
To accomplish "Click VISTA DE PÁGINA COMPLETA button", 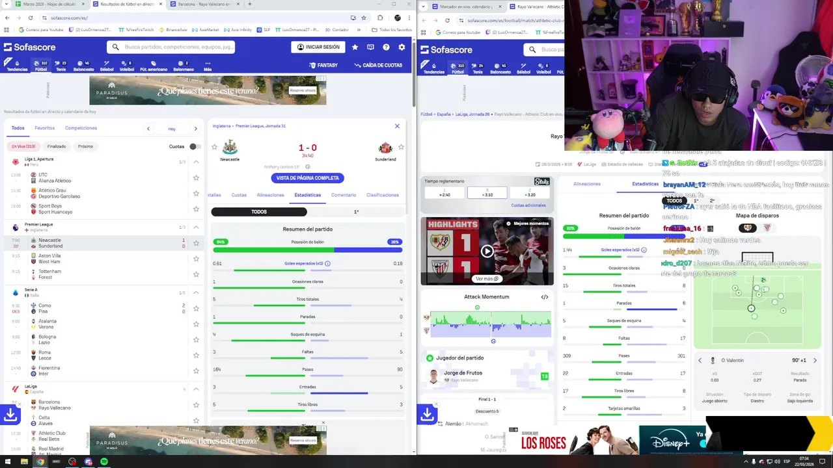I will coord(308,178).
